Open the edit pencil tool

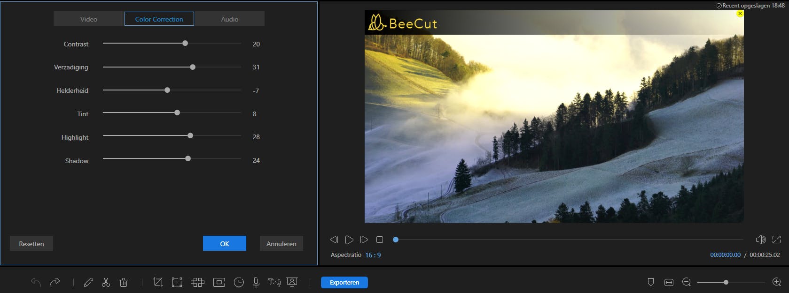coord(88,282)
